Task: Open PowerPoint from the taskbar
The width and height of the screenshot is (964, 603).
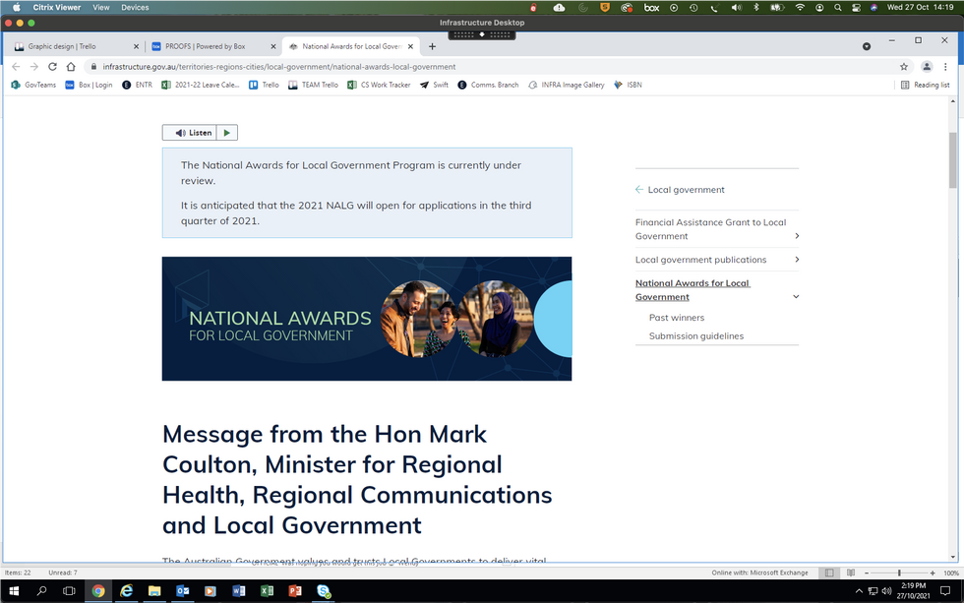Action: pos(295,591)
